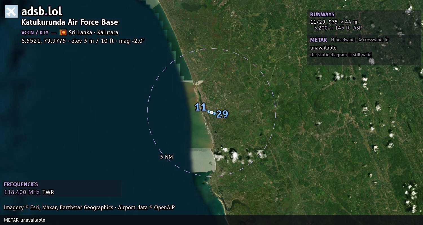Click the runway 29 end label
The height and width of the screenshot is (225, 423).
222,114
